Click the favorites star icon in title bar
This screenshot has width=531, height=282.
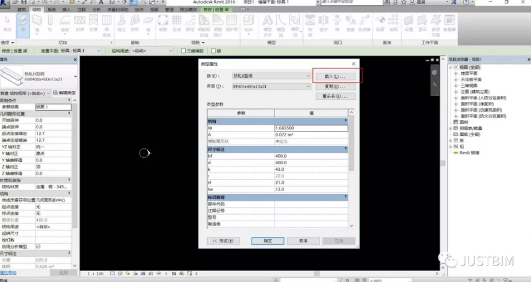tap(404, 2)
